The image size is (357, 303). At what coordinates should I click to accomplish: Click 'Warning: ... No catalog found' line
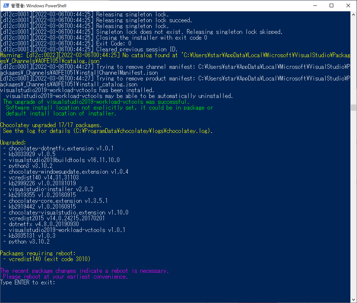[x=175, y=58]
